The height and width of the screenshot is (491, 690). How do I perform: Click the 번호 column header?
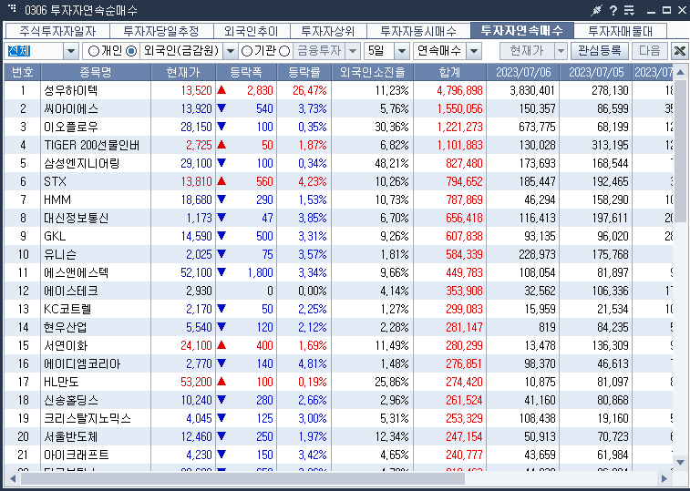coord(23,72)
